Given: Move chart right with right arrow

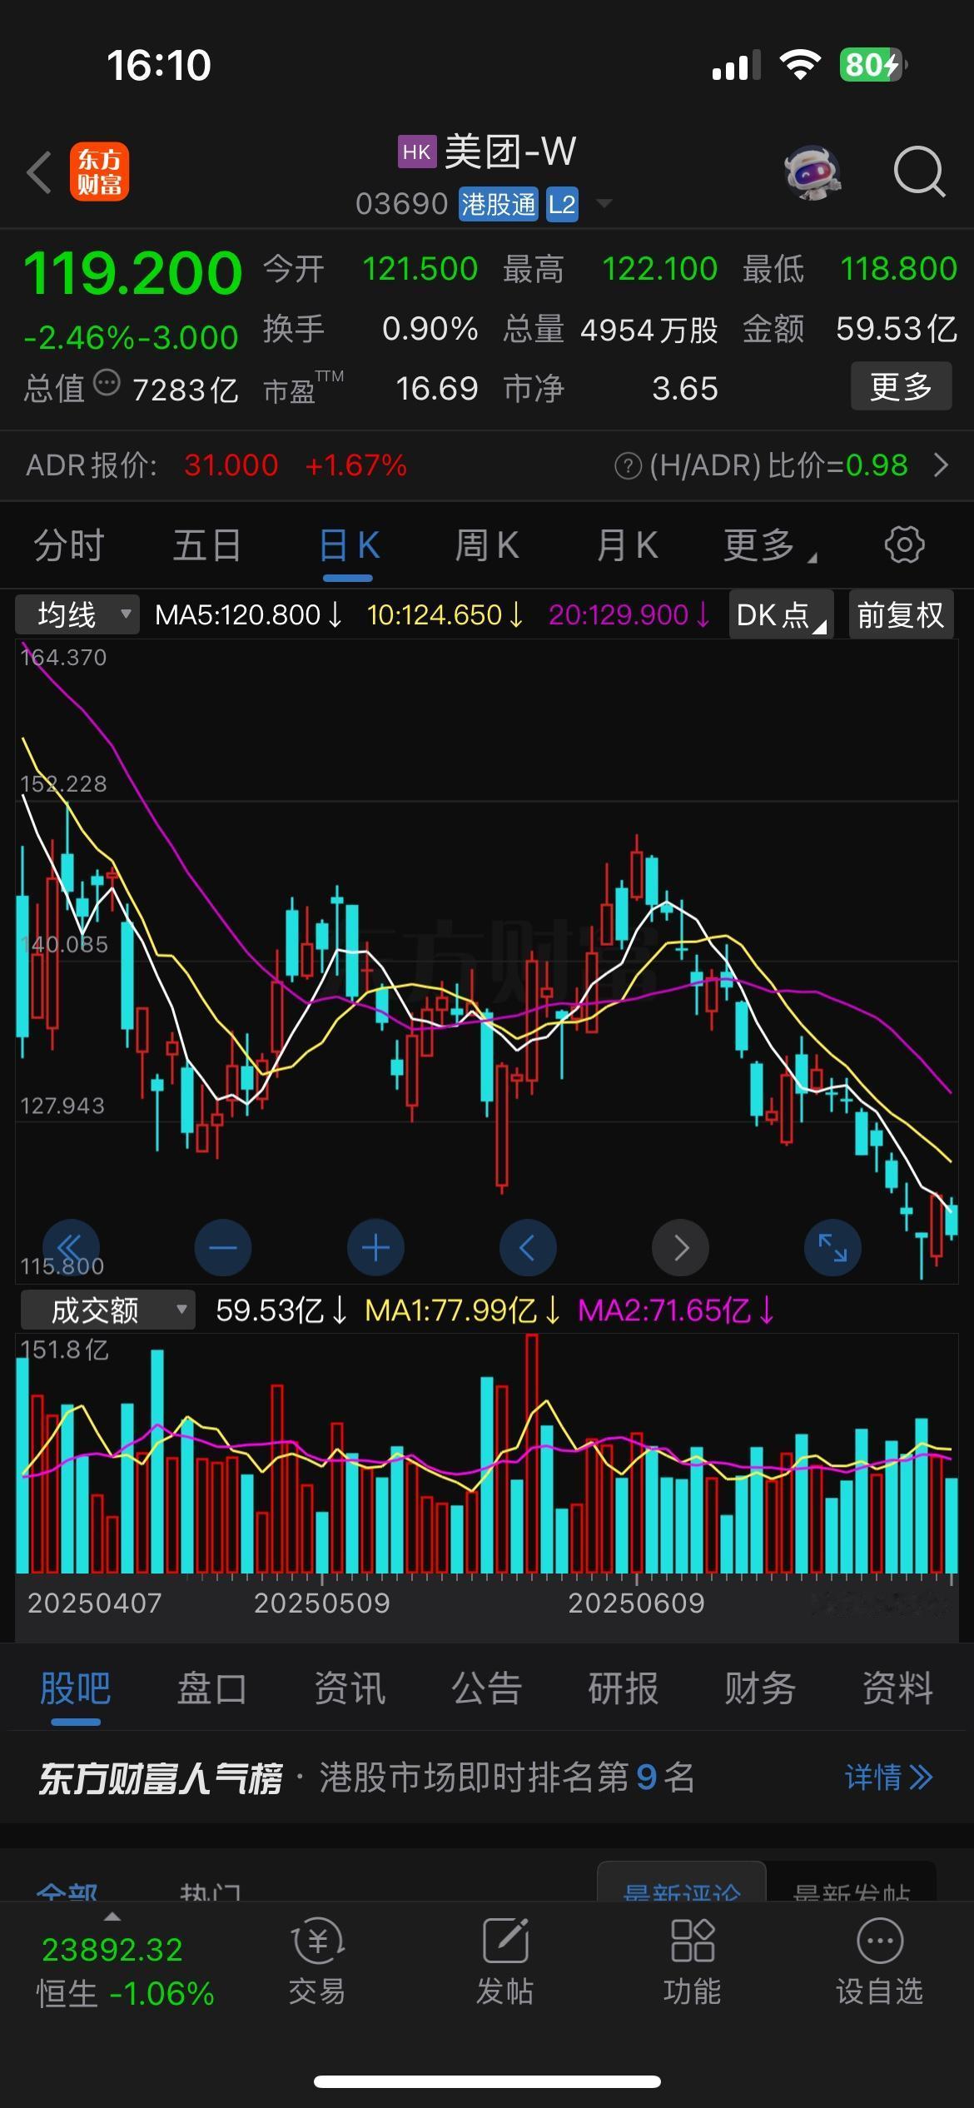Looking at the screenshot, I should pos(680,1247).
